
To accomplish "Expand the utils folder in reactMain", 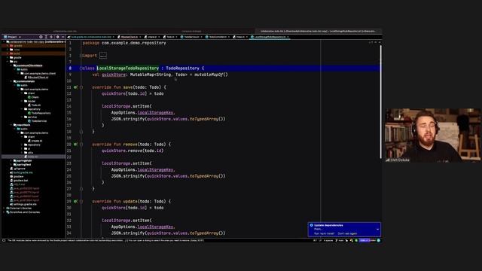I will pos(23,153).
